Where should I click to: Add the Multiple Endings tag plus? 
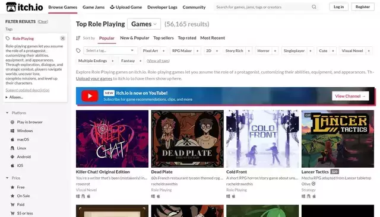coord(113,61)
